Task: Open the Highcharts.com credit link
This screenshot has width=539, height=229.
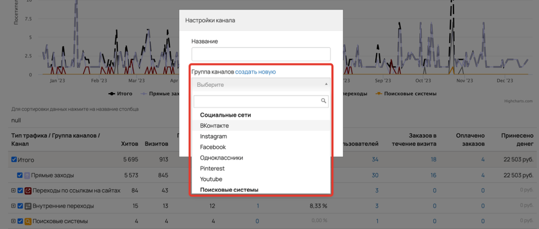Action: click(517, 101)
